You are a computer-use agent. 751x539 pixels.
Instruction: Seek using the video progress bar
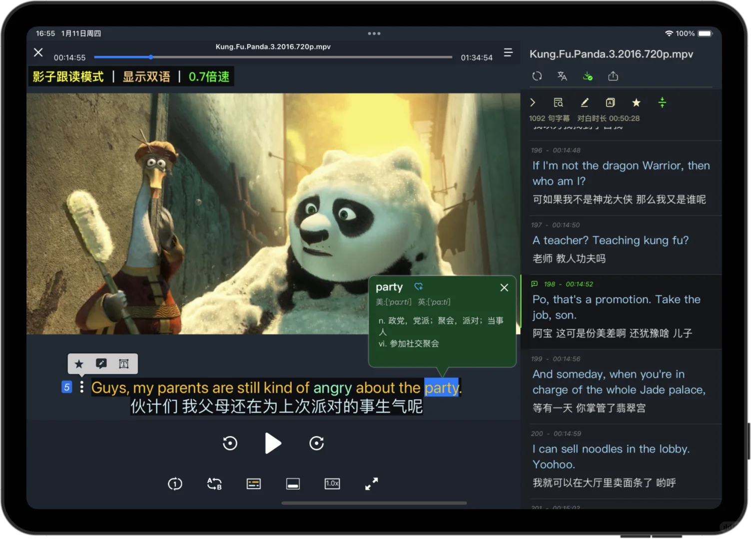[273, 57]
